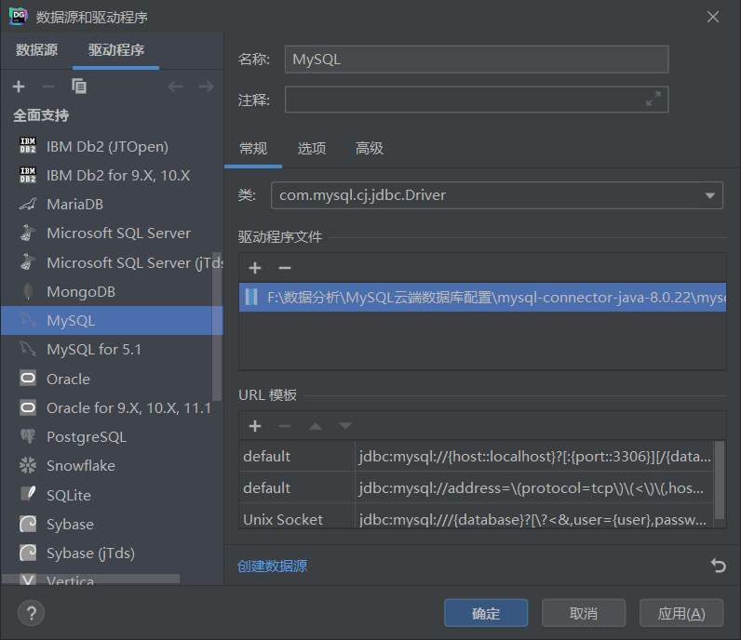Apply changes with 应用(A) button
This screenshot has width=741, height=640.
[681, 613]
